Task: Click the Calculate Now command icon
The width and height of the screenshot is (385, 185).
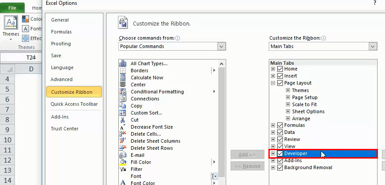Action: [123, 78]
